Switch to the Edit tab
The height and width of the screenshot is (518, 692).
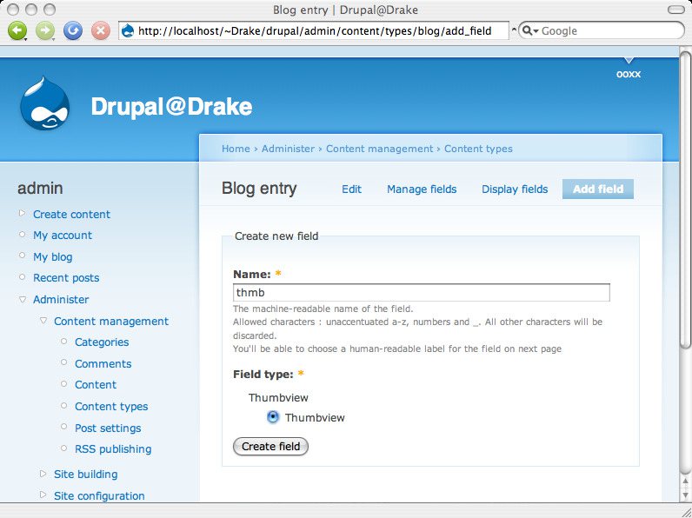coord(352,189)
